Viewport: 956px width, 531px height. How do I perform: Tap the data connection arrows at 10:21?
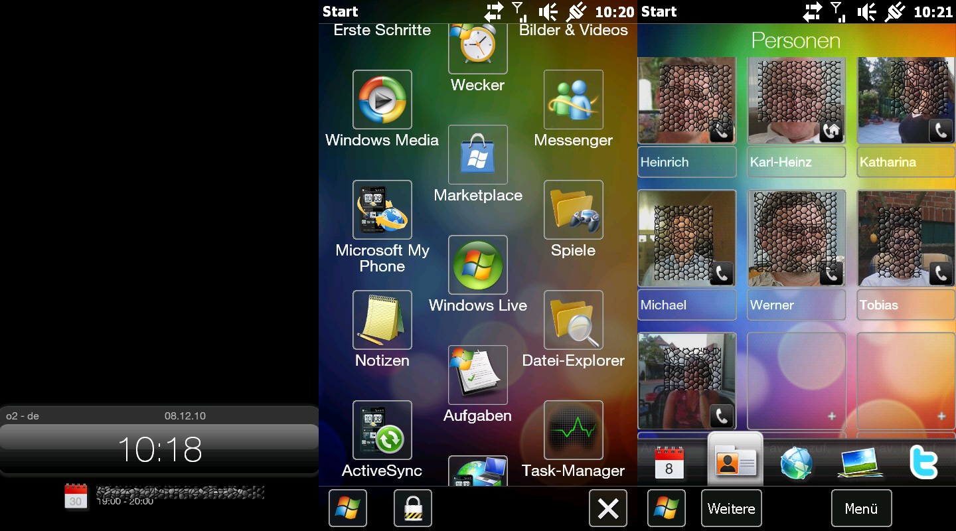813,11
